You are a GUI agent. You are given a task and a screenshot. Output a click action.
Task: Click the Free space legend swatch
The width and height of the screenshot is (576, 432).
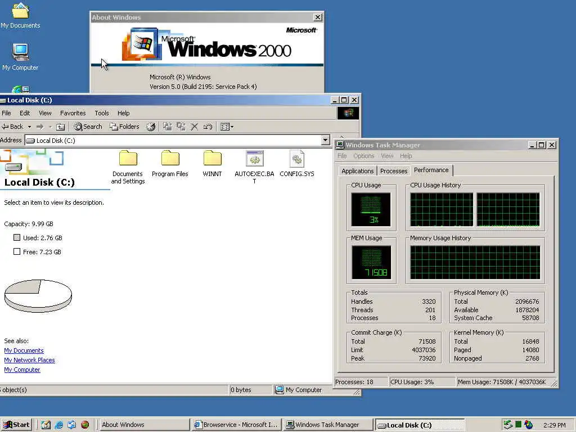click(16, 251)
